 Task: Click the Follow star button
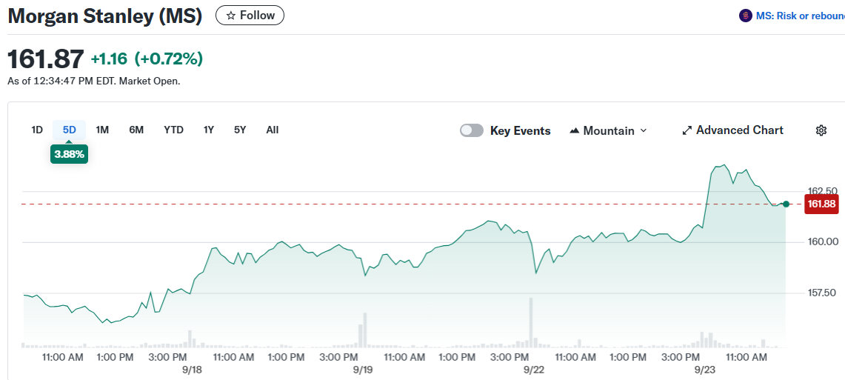250,16
